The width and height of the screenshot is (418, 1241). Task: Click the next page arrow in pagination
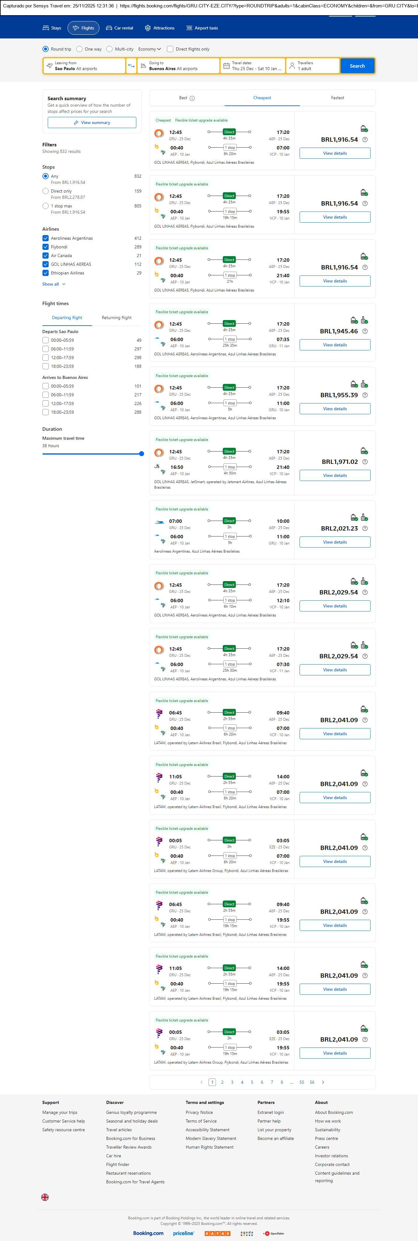323,1082
